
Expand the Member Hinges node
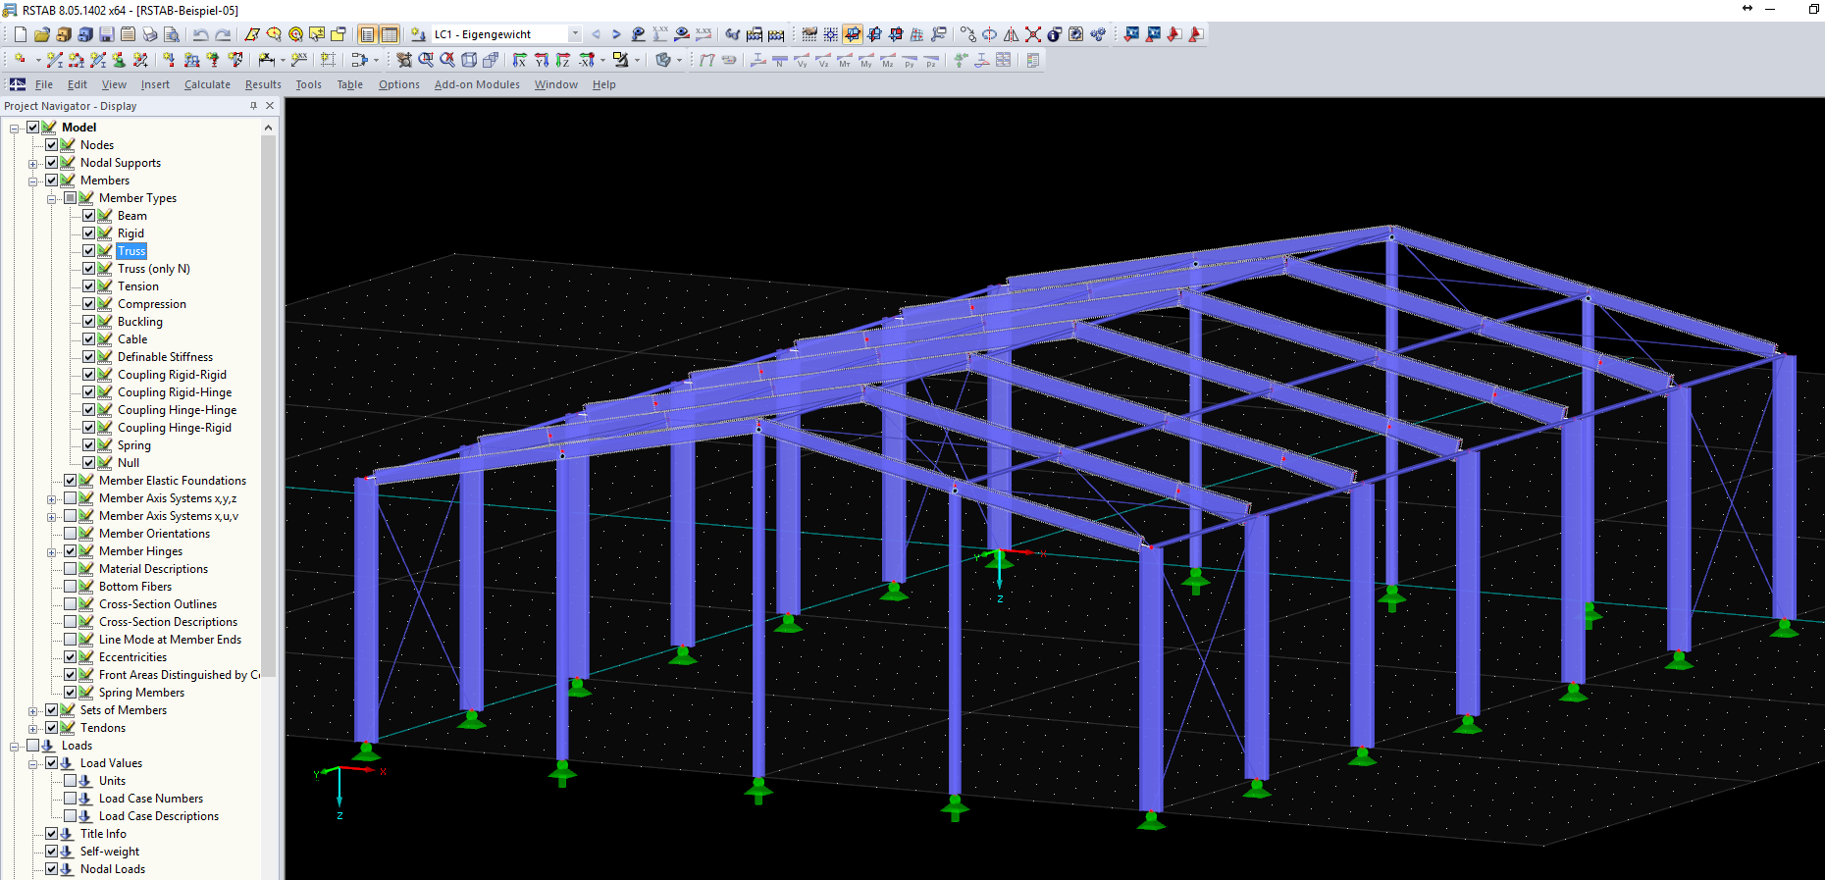[52, 552]
